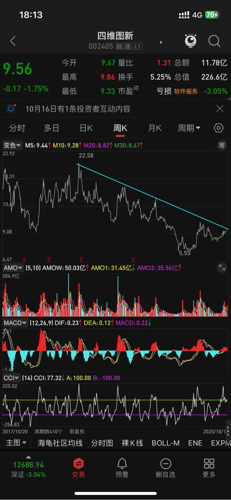The width and height of the screenshot is (231, 500).
Task: Select 分时图 indicator option
Action: pyautogui.click(x=102, y=443)
